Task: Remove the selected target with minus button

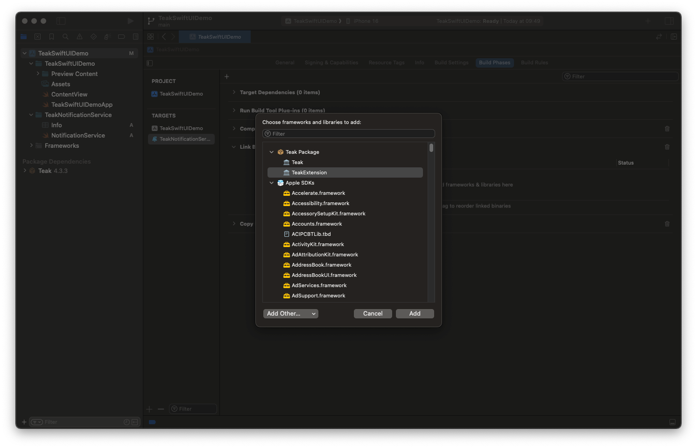Action: pos(161,409)
